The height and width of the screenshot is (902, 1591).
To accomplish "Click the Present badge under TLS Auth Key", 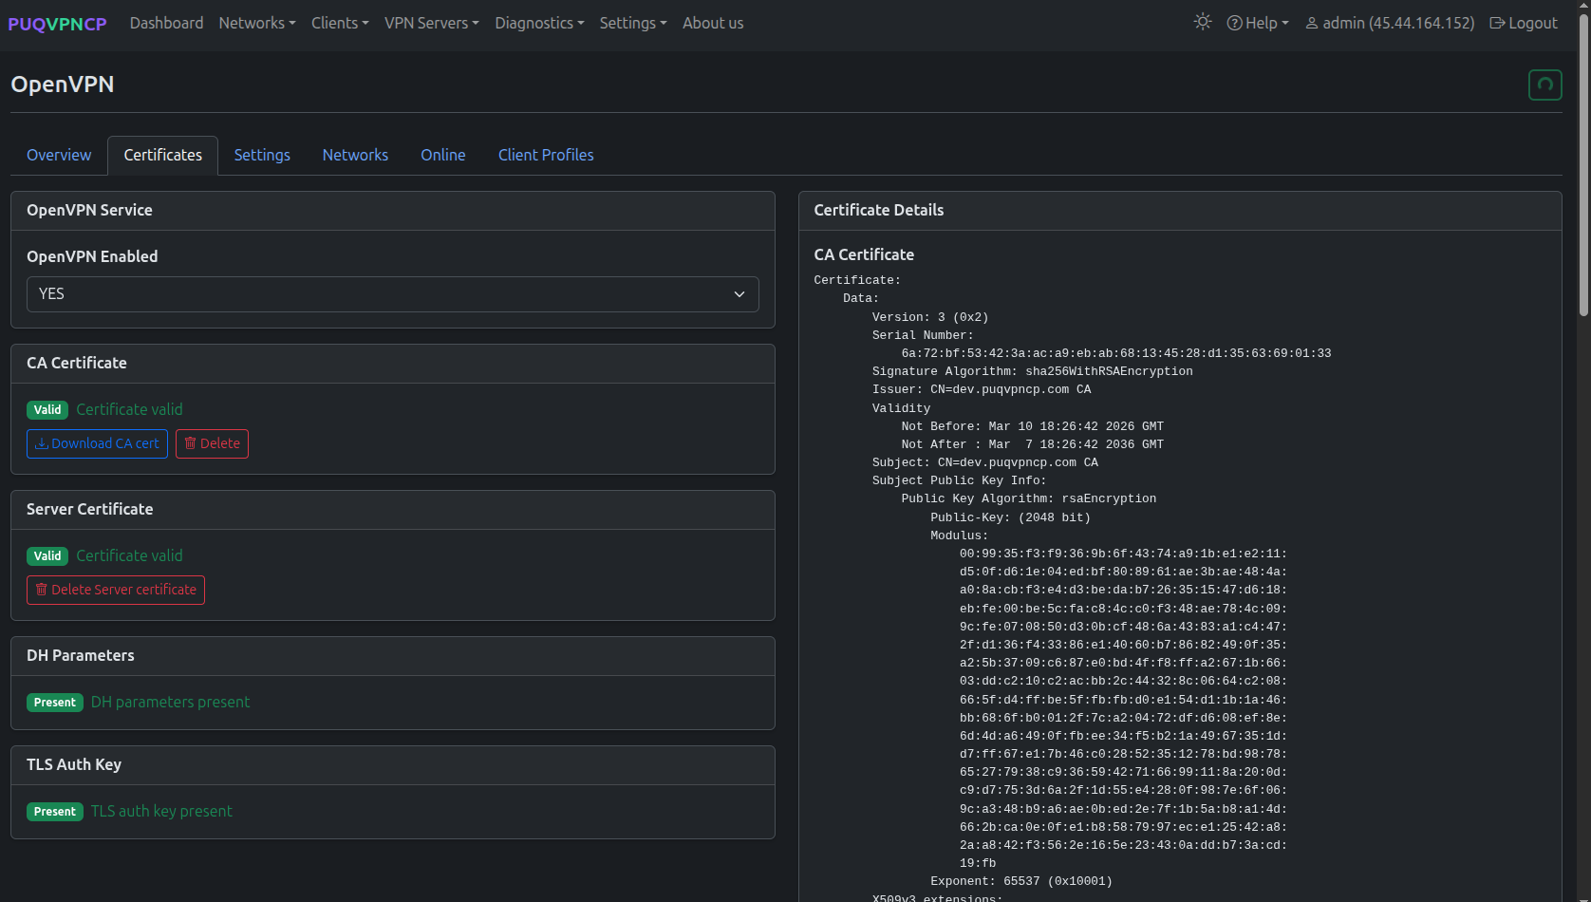I will point(55,812).
